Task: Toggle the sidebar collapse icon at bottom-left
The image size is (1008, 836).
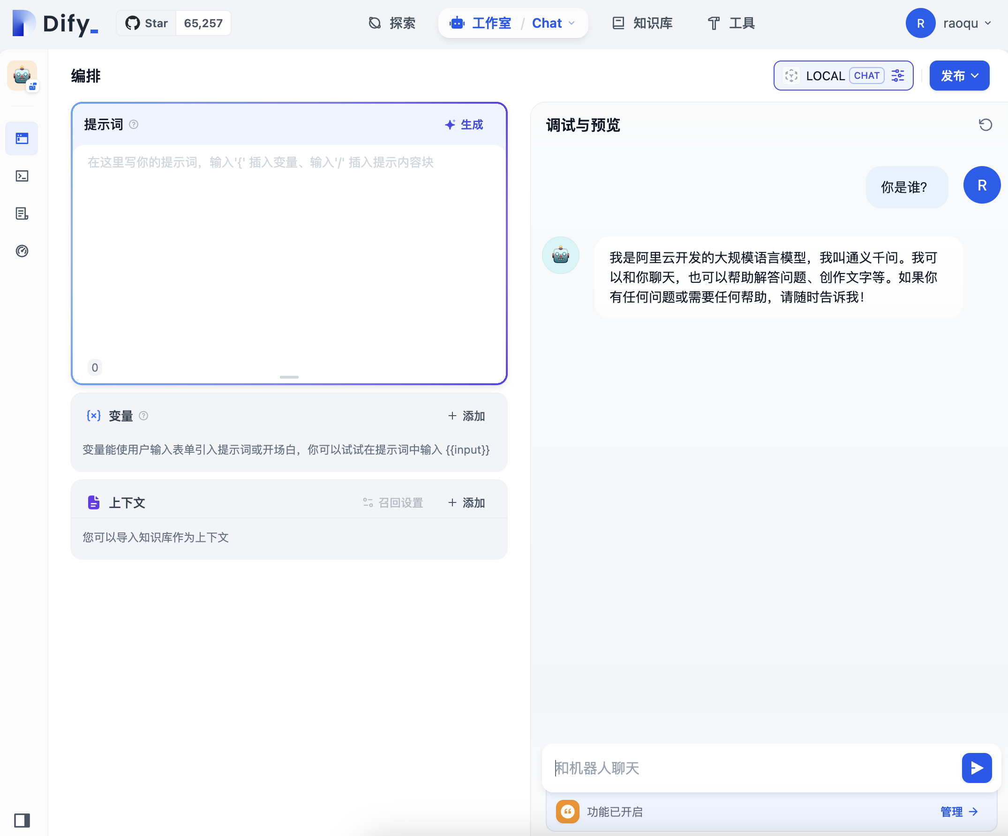Action: pyautogui.click(x=22, y=820)
